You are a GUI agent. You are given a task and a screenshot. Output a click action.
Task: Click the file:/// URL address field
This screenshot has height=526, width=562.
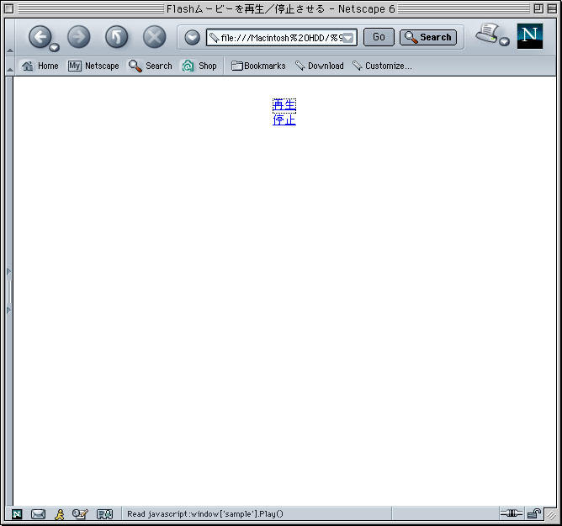281,37
